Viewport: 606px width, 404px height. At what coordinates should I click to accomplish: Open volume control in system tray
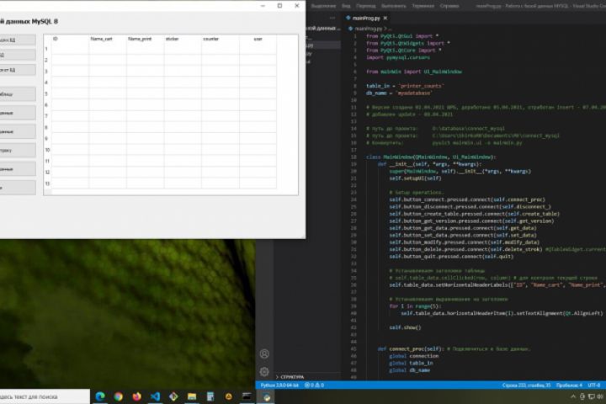pos(600,396)
